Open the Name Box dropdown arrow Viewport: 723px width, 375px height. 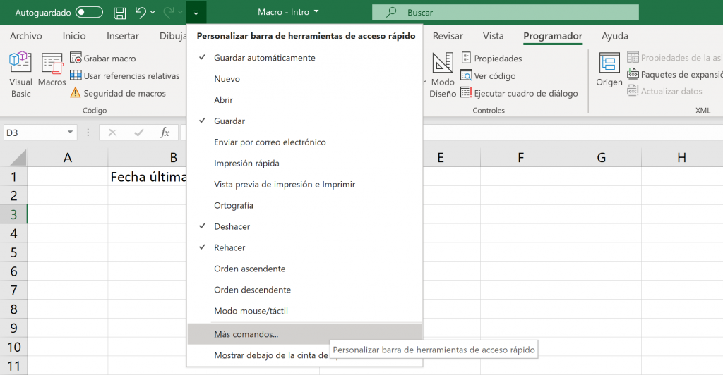click(70, 133)
